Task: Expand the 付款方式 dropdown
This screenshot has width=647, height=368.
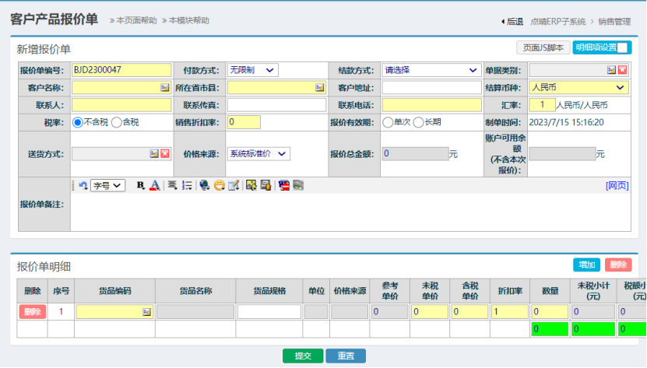Action: (x=253, y=70)
